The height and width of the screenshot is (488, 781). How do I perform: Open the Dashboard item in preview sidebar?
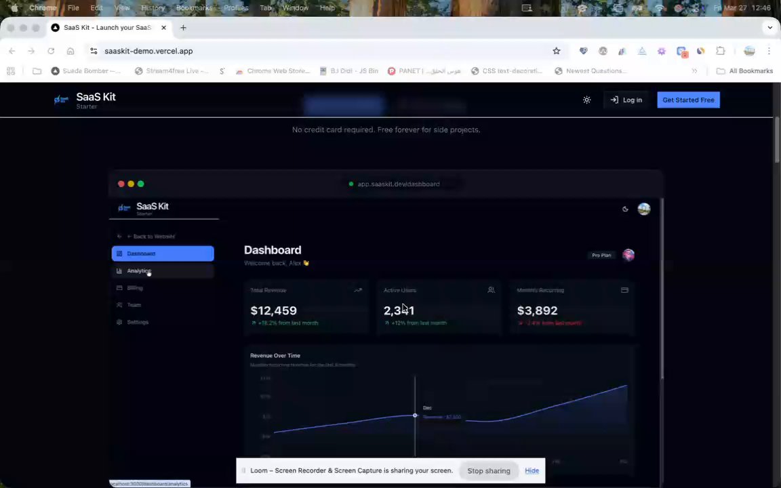(163, 253)
